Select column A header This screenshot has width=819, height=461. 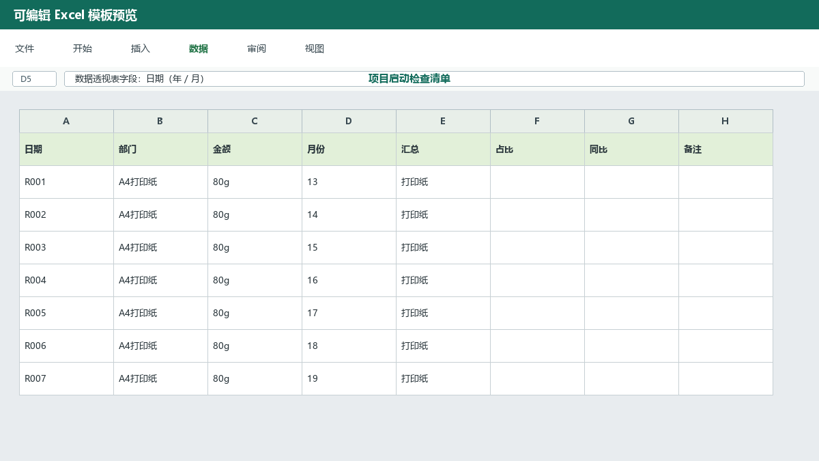(66, 121)
